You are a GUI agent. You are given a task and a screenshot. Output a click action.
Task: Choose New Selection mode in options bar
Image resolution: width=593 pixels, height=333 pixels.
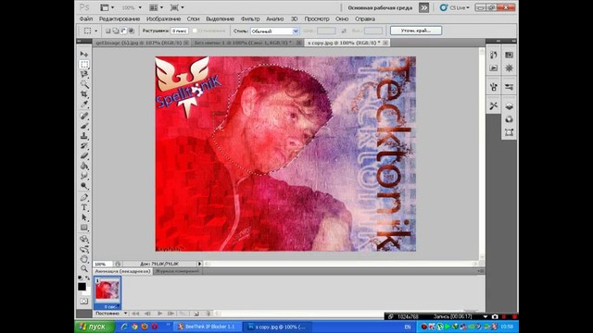(107, 31)
